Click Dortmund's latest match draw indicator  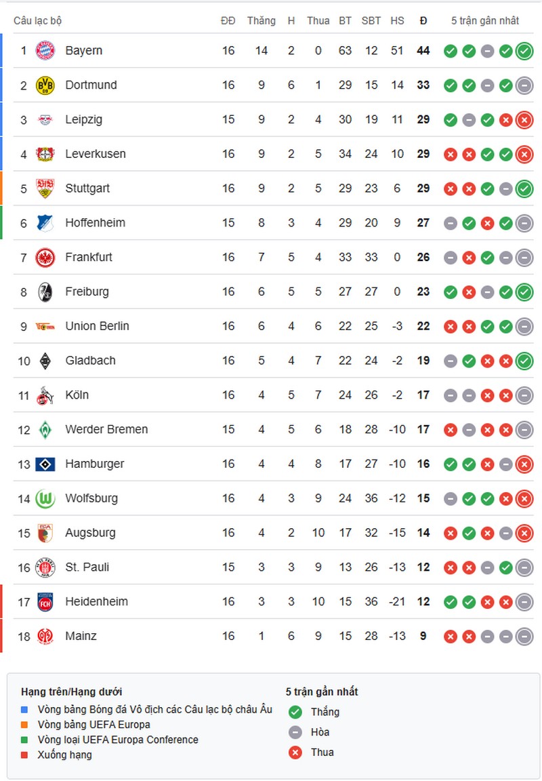point(524,85)
